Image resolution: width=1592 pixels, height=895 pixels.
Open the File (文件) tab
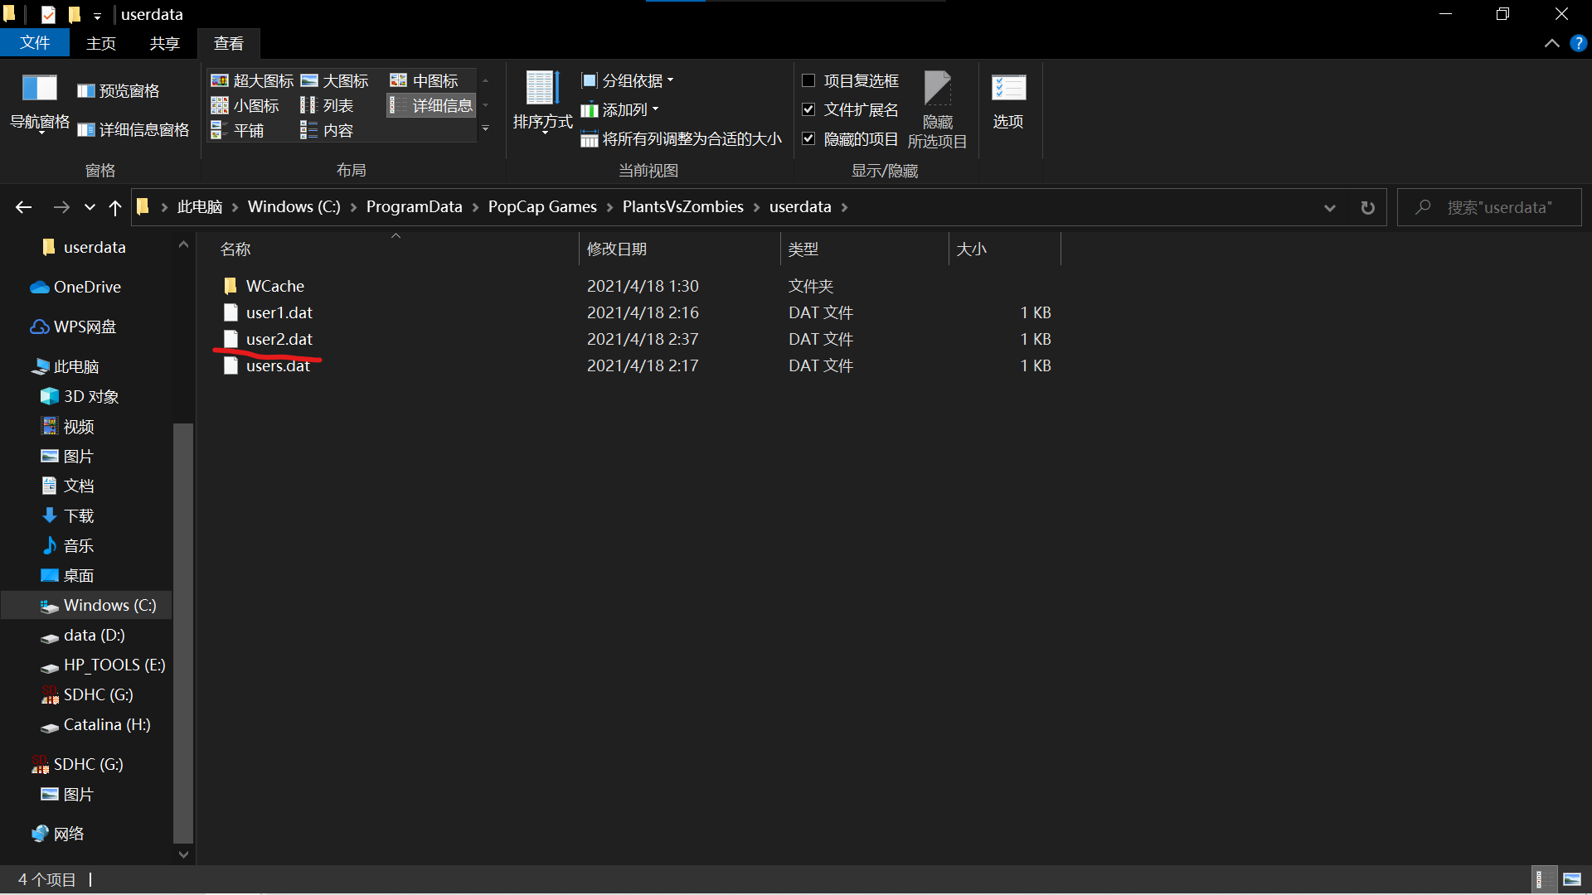35,43
